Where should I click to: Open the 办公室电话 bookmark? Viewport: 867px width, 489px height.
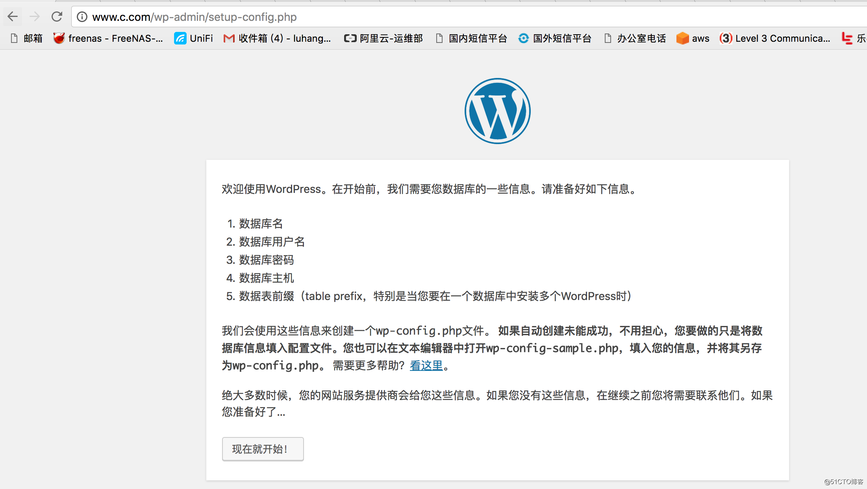coord(635,38)
